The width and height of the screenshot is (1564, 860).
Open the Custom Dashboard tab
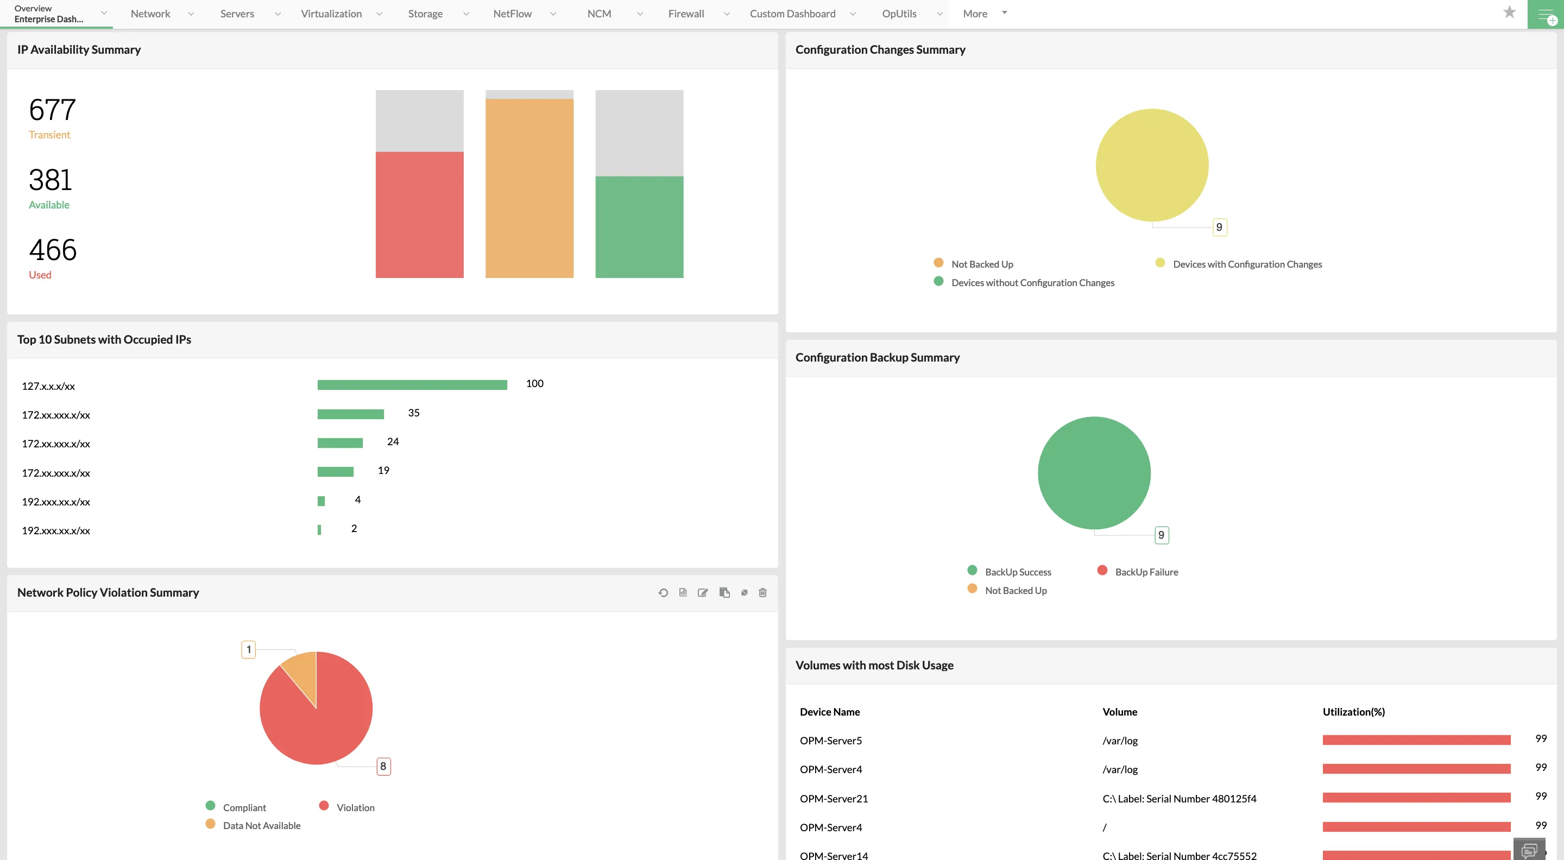pos(792,14)
